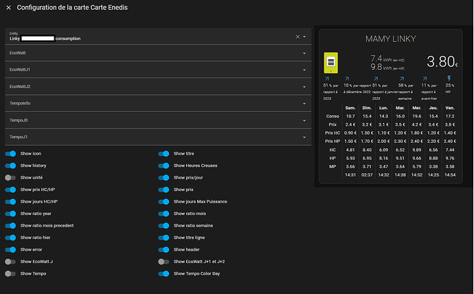Click the yellow Linky meter icon

point(330,63)
